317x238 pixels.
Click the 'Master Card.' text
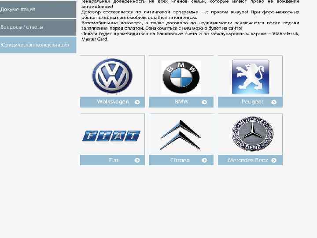tap(95, 39)
